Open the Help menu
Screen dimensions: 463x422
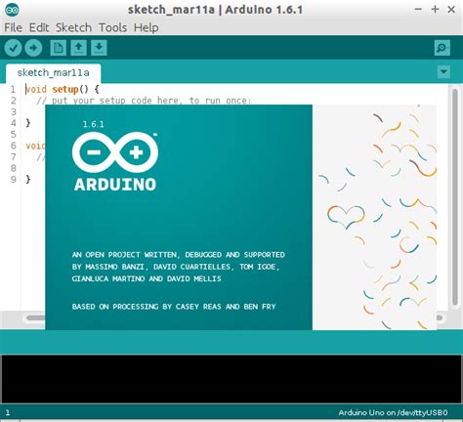147,27
